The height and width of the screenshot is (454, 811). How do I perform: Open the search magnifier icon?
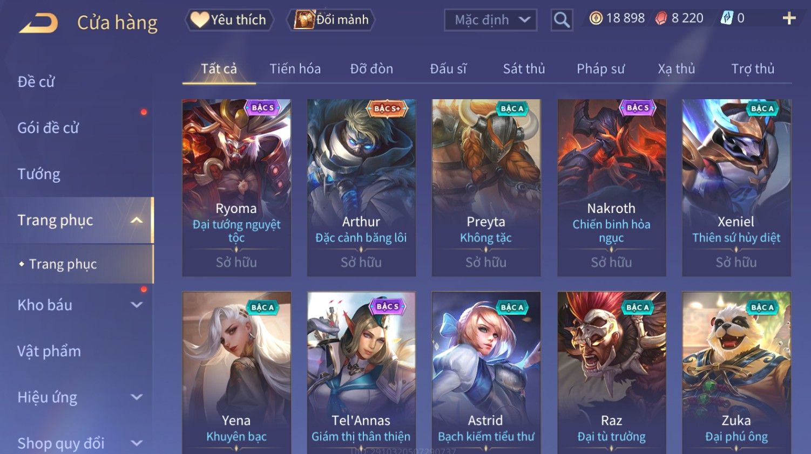(x=562, y=20)
